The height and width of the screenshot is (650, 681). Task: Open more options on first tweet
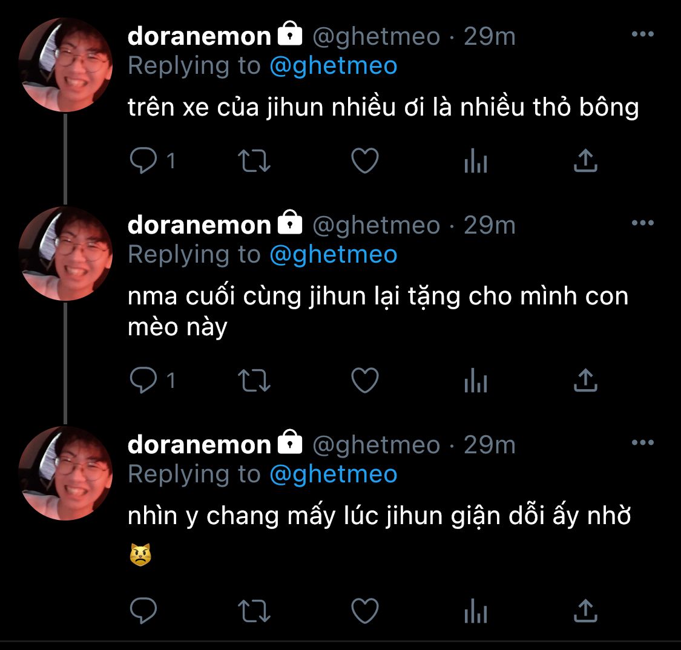click(643, 34)
